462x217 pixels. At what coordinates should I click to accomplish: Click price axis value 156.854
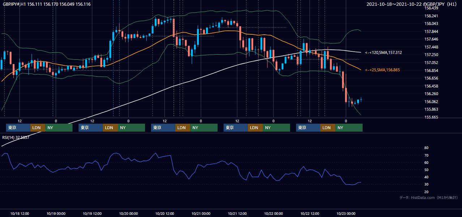click(431, 71)
